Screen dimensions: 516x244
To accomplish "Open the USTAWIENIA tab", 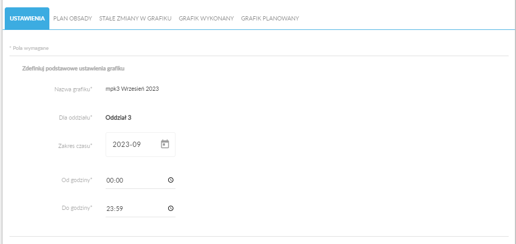I will click(27, 18).
